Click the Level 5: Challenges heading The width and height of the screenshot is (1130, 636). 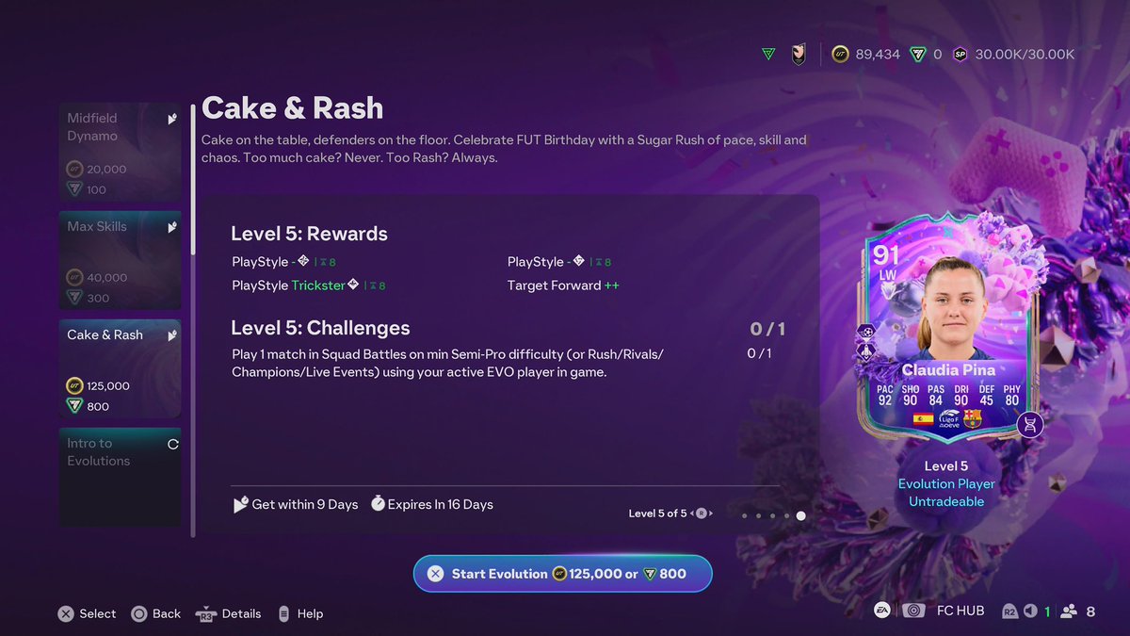320,328
